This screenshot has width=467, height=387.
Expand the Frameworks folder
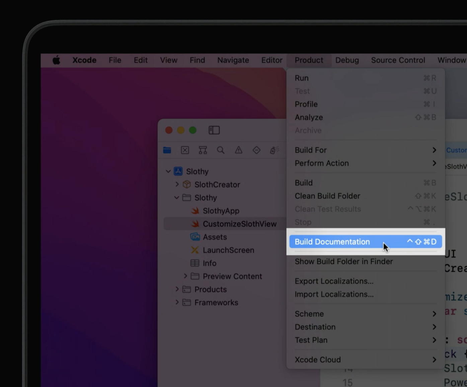177,302
